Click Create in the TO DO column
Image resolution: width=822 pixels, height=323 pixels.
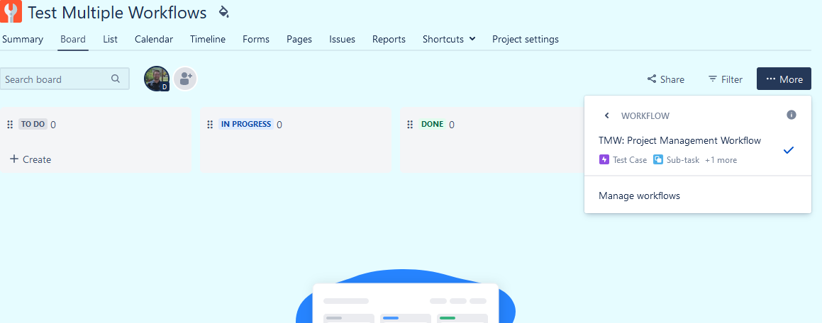coord(30,159)
